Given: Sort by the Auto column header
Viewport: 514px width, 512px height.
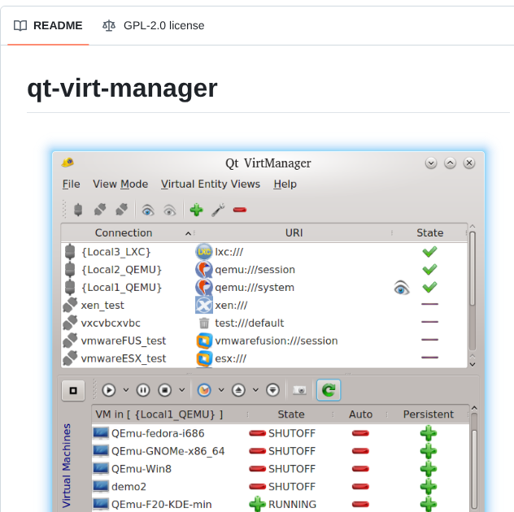Looking at the screenshot, I should [x=360, y=414].
